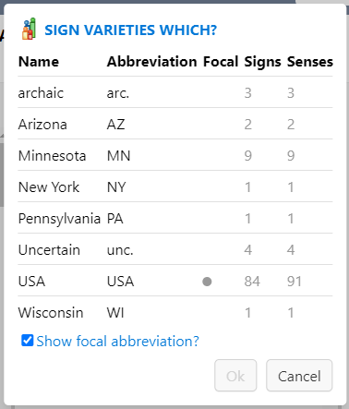
Task: Select the Arizona variety row
Action: point(175,124)
